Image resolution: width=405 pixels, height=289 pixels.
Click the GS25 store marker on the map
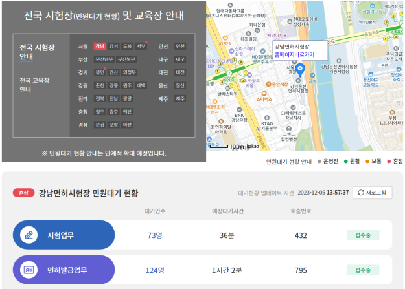(x=225, y=43)
